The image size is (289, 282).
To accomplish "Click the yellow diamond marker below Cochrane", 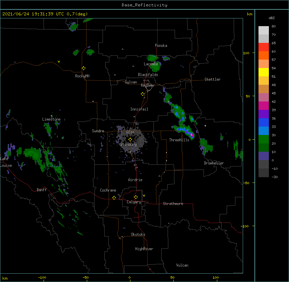I will click(114, 198).
